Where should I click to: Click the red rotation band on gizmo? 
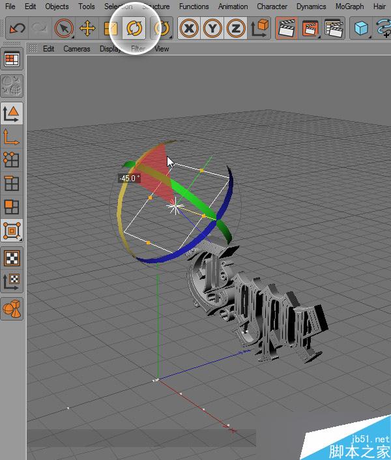(160, 173)
